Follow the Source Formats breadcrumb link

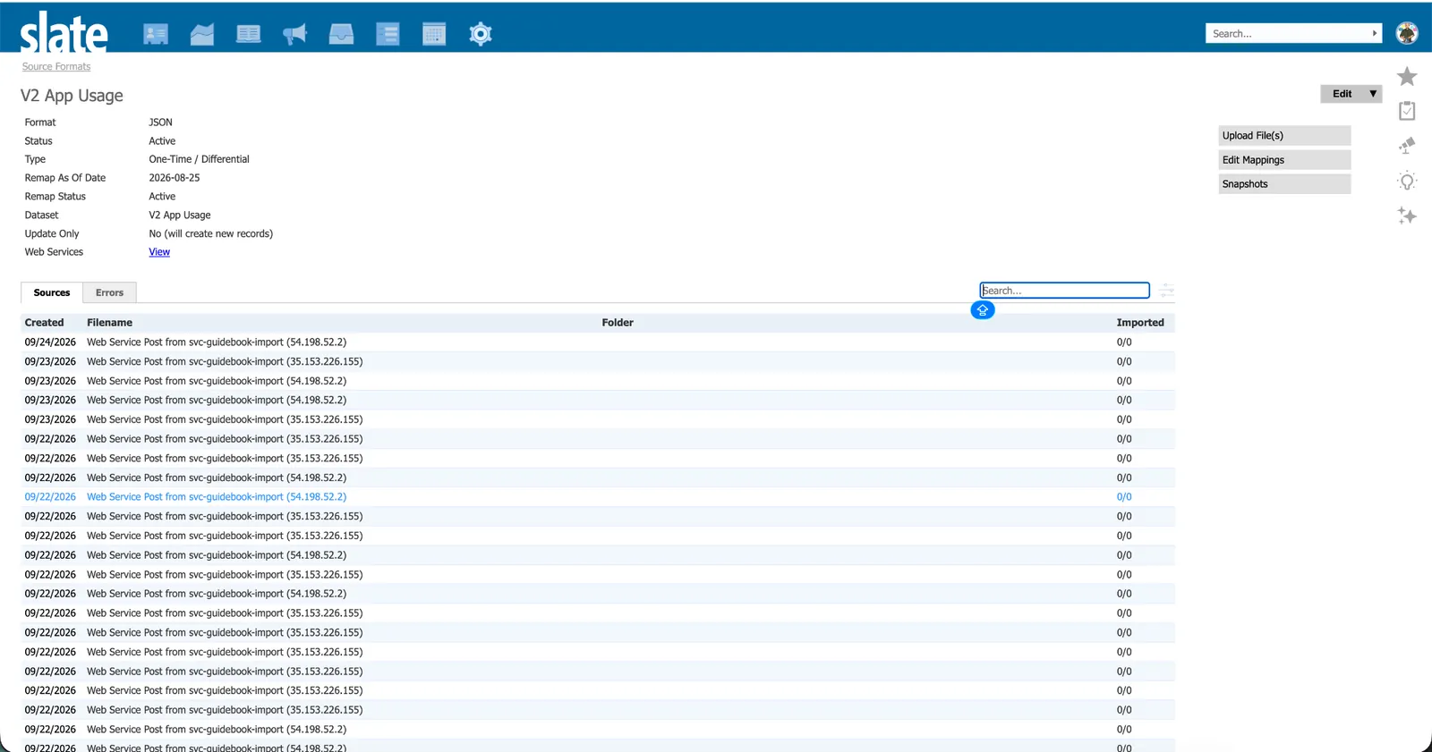(x=56, y=67)
